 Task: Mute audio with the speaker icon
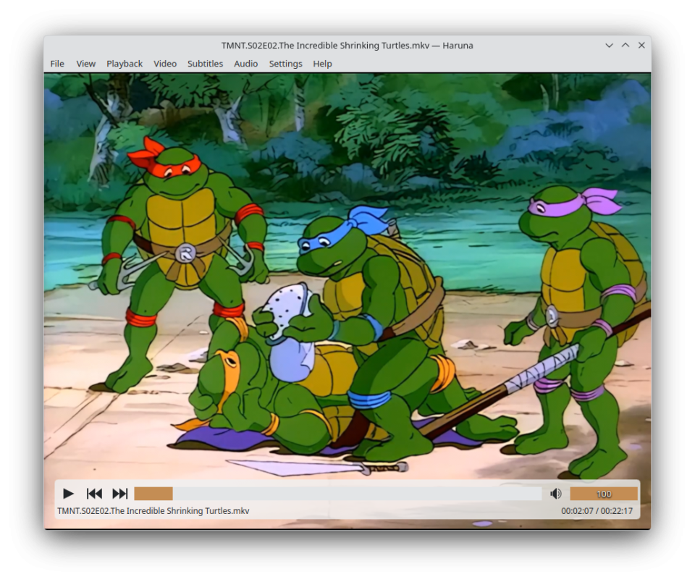coord(555,494)
